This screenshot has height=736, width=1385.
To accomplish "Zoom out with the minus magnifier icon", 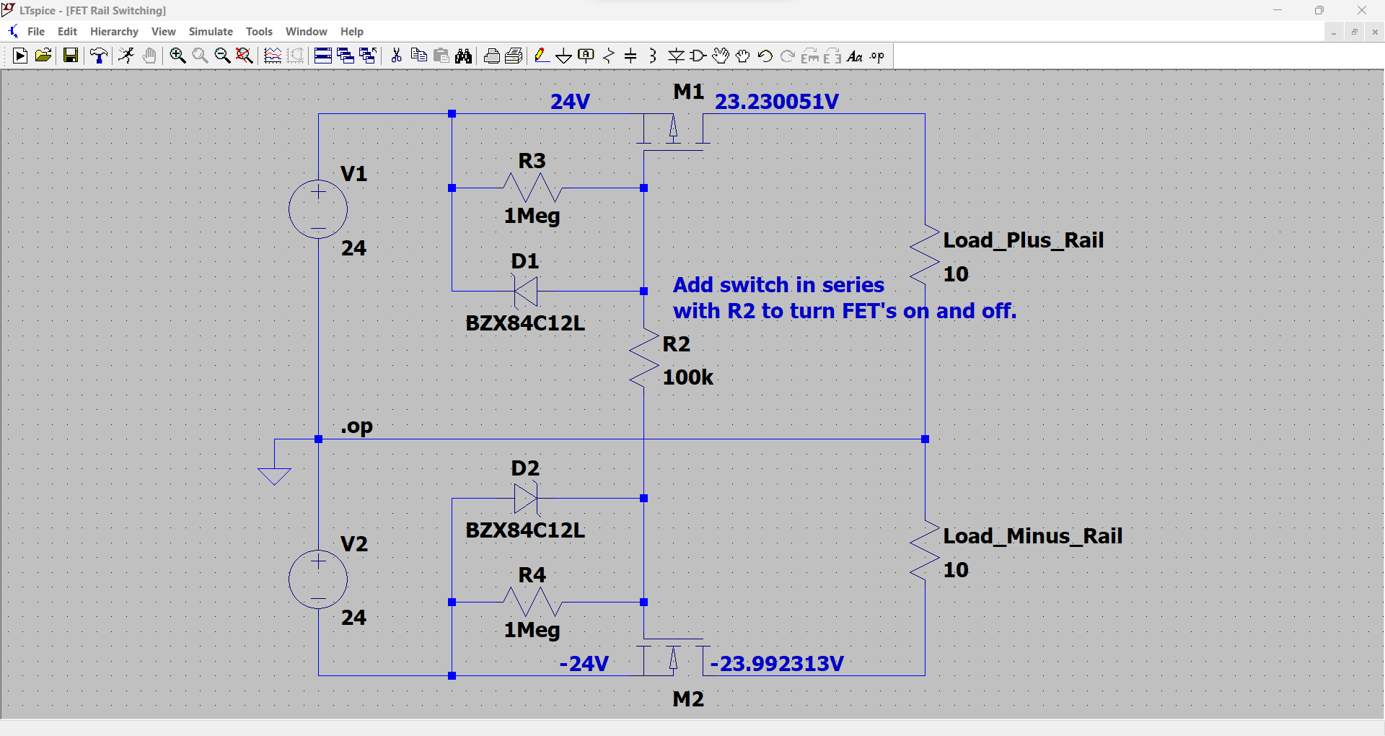I will click(x=222, y=56).
